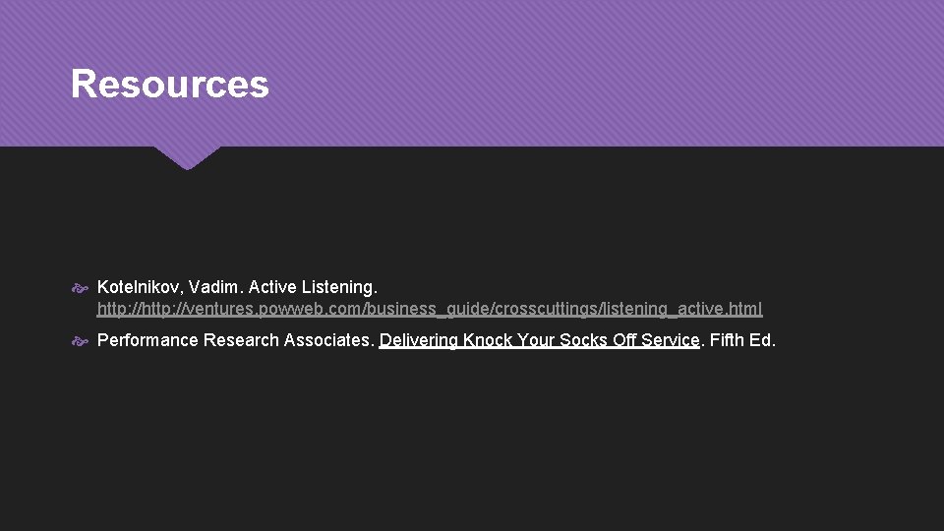Click the word Kotelnikov in the first bullet
Screen dimensions: 944x531
click(139, 287)
